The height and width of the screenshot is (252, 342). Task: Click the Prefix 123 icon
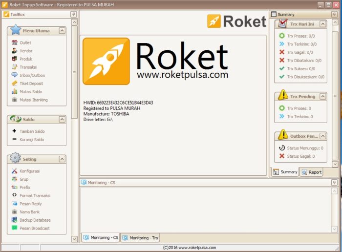pos(14,187)
